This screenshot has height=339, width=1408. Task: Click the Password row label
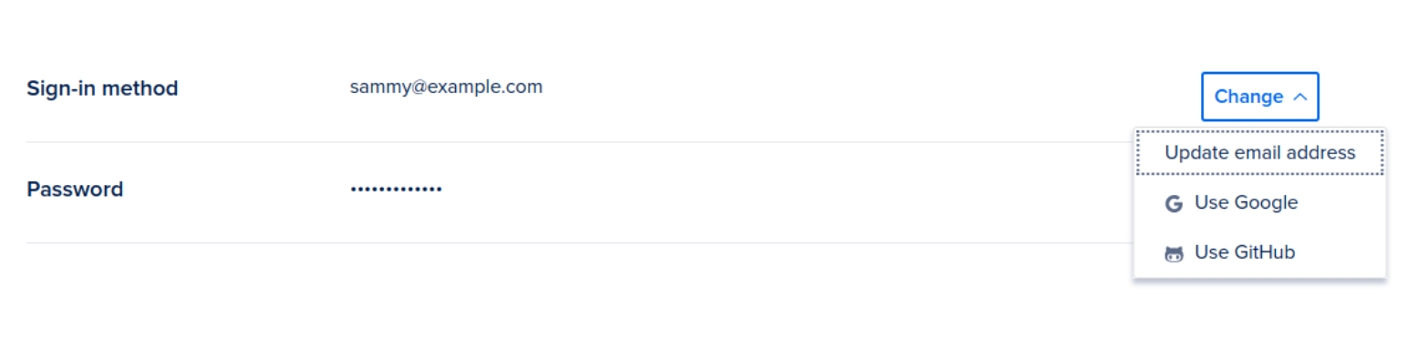tap(75, 190)
